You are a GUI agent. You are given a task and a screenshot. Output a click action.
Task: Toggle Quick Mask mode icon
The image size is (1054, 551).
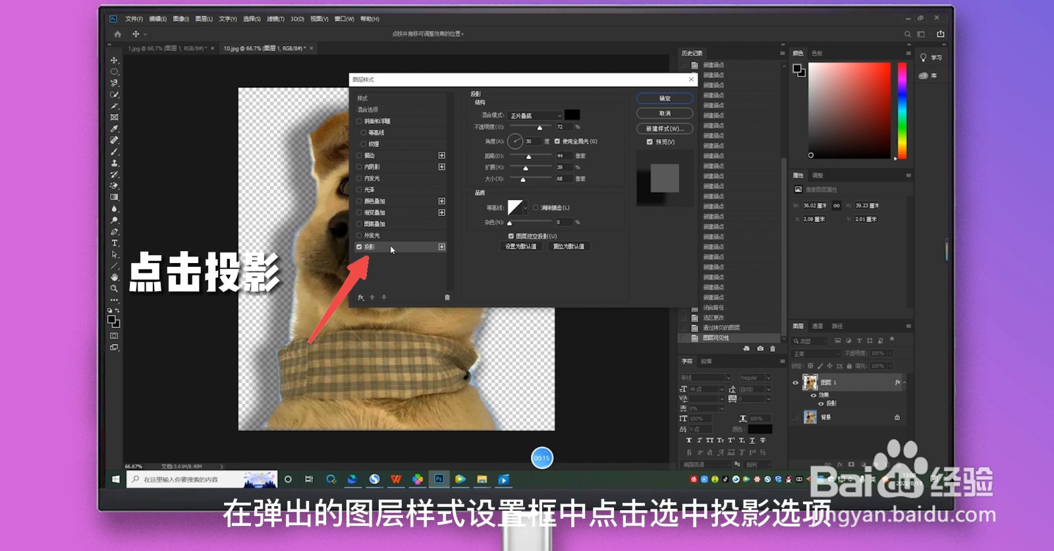coord(114,335)
